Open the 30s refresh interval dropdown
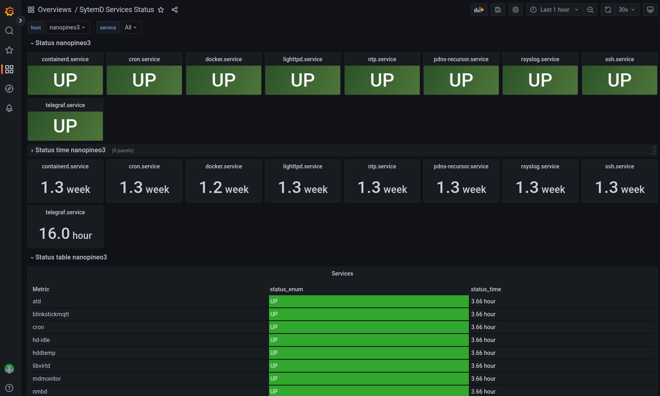 tap(627, 10)
